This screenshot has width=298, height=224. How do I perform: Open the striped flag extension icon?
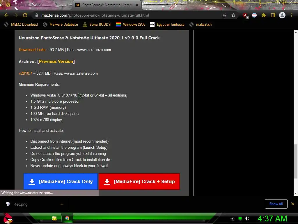point(254,15)
